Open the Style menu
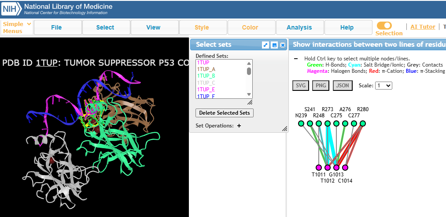The width and height of the screenshot is (446, 217). pyautogui.click(x=202, y=27)
